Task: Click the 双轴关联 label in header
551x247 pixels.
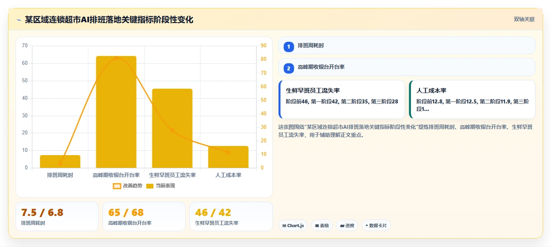Action: coord(524,19)
